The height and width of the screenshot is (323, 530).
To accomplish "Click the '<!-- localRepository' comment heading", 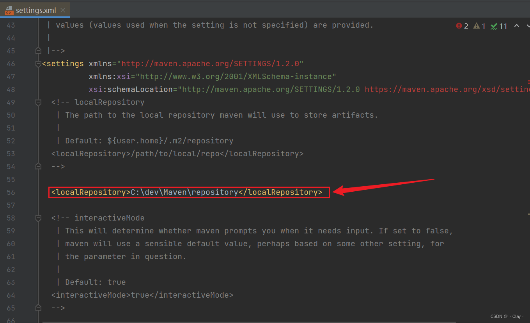I will pos(98,102).
